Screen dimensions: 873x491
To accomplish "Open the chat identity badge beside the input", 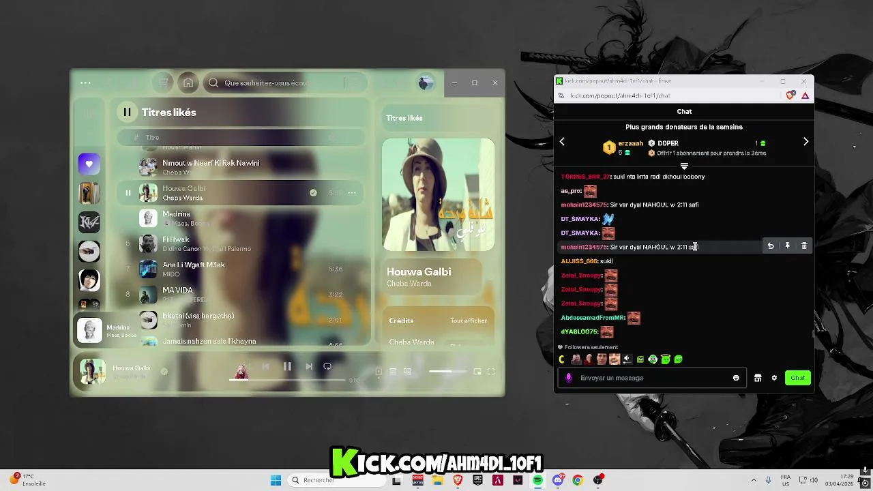I will coord(569,378).
